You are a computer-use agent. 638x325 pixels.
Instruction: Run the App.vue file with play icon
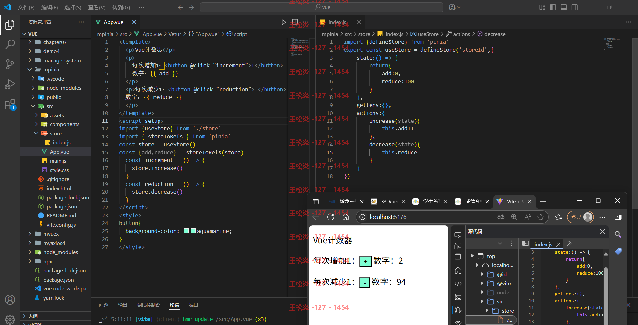click(284, 22)
